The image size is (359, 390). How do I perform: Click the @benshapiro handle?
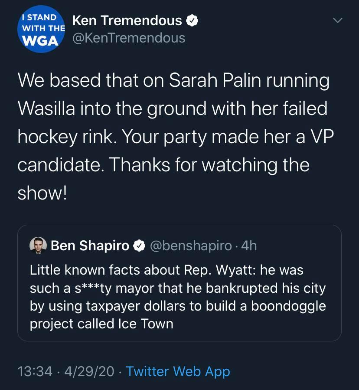pyautogui.click(x=191, y=246)
